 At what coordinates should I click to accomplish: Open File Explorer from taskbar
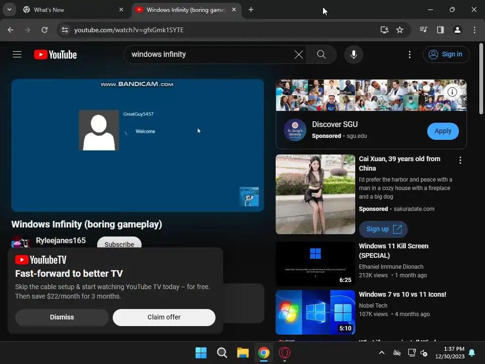pyautogui.click(x=243, y=353)
